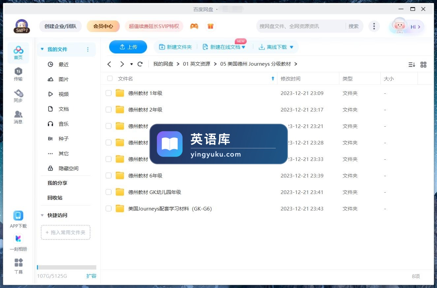The height and width of the screenshot is (288, 437).
Task: Sort by 修改时间 column header
Action: (x=291, y=79)
